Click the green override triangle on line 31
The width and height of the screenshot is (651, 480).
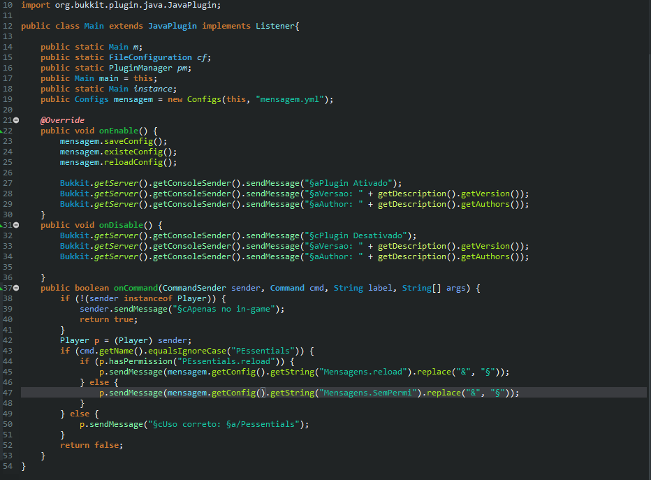coord(2,225)
